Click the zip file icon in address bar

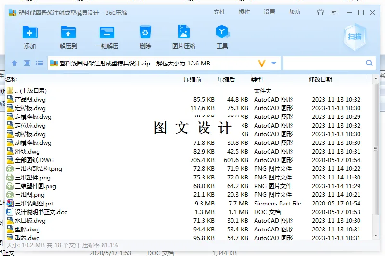(54, 63)
